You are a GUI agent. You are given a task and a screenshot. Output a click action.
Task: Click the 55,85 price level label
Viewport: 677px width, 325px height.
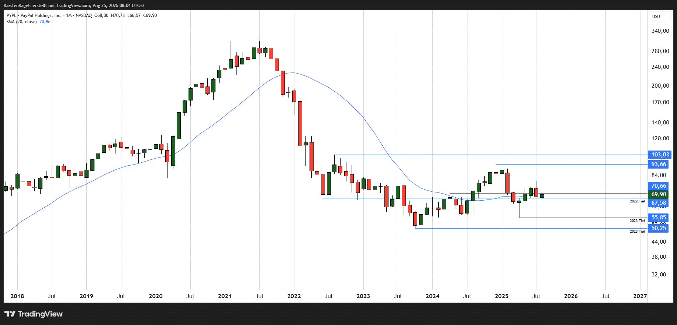click(x=659, y=218)
